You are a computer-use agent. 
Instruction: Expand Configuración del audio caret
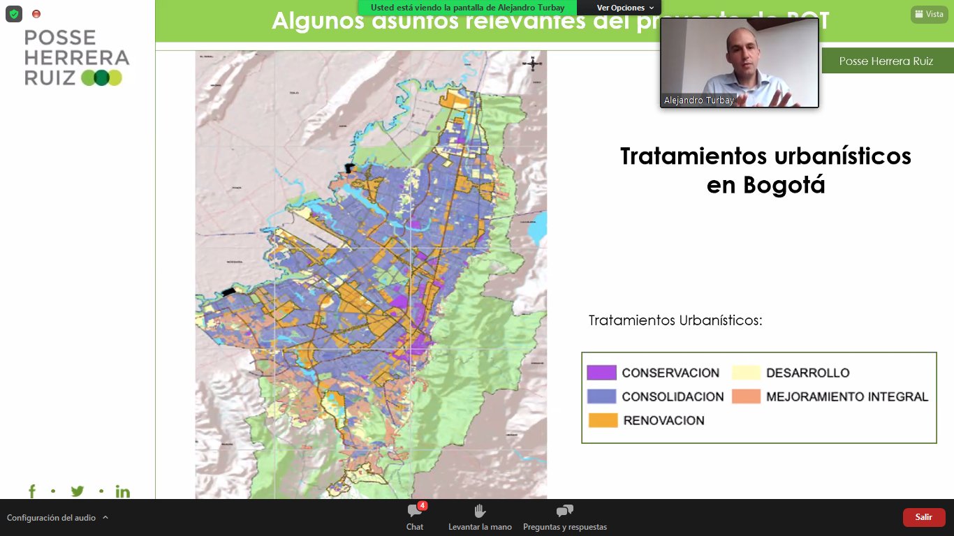click(105, 518)
